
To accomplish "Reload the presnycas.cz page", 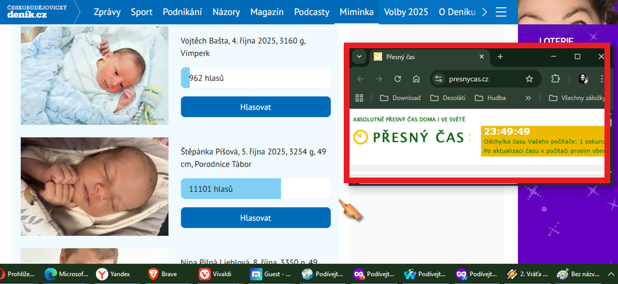I will (398, 79).
